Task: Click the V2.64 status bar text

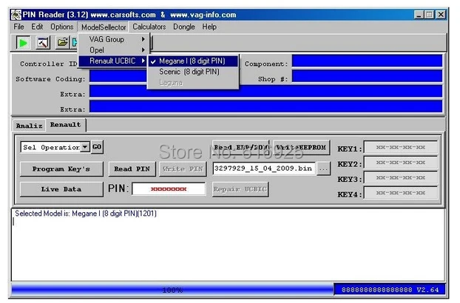Action: (x=427, y=290)
